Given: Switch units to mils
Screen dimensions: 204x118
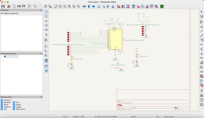Looking at the screenshot, I should click(x=46, y=25).
